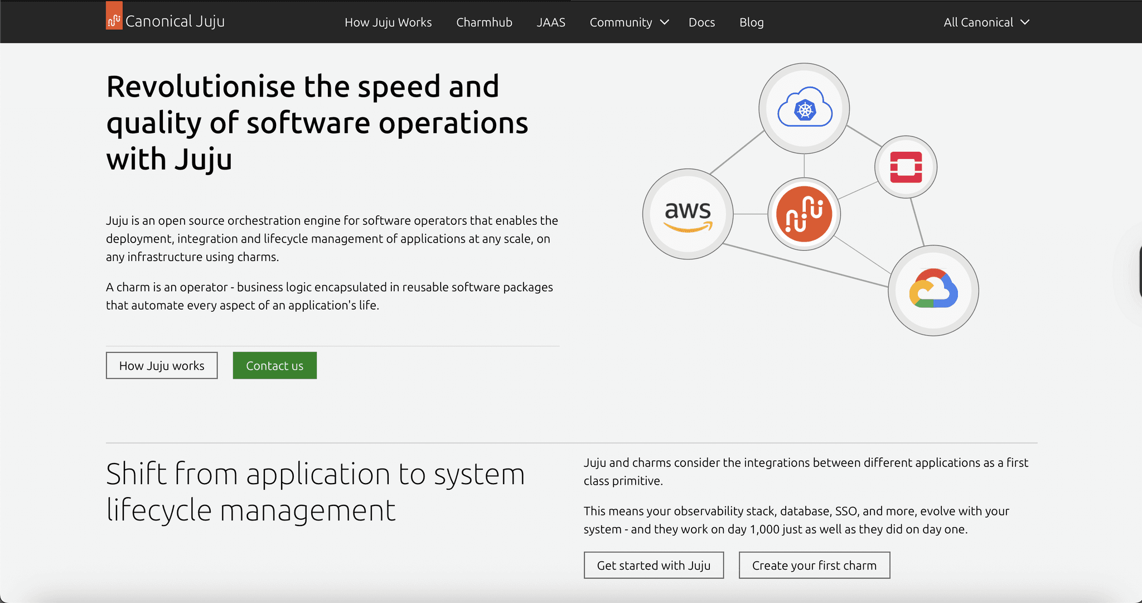
Task: Click the red OpenStack icon
Action: 906,167
